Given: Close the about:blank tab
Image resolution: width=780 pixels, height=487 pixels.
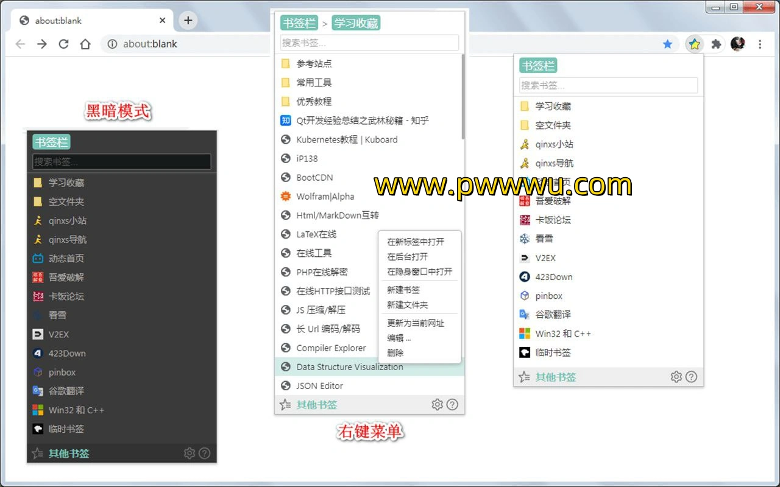Looking at the screenshot, I should coord(162,20).
